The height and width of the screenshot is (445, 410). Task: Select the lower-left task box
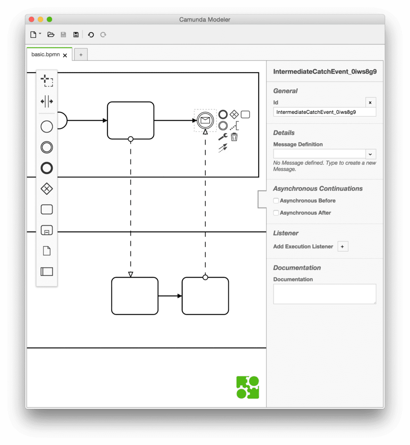(x=135, y=296)
